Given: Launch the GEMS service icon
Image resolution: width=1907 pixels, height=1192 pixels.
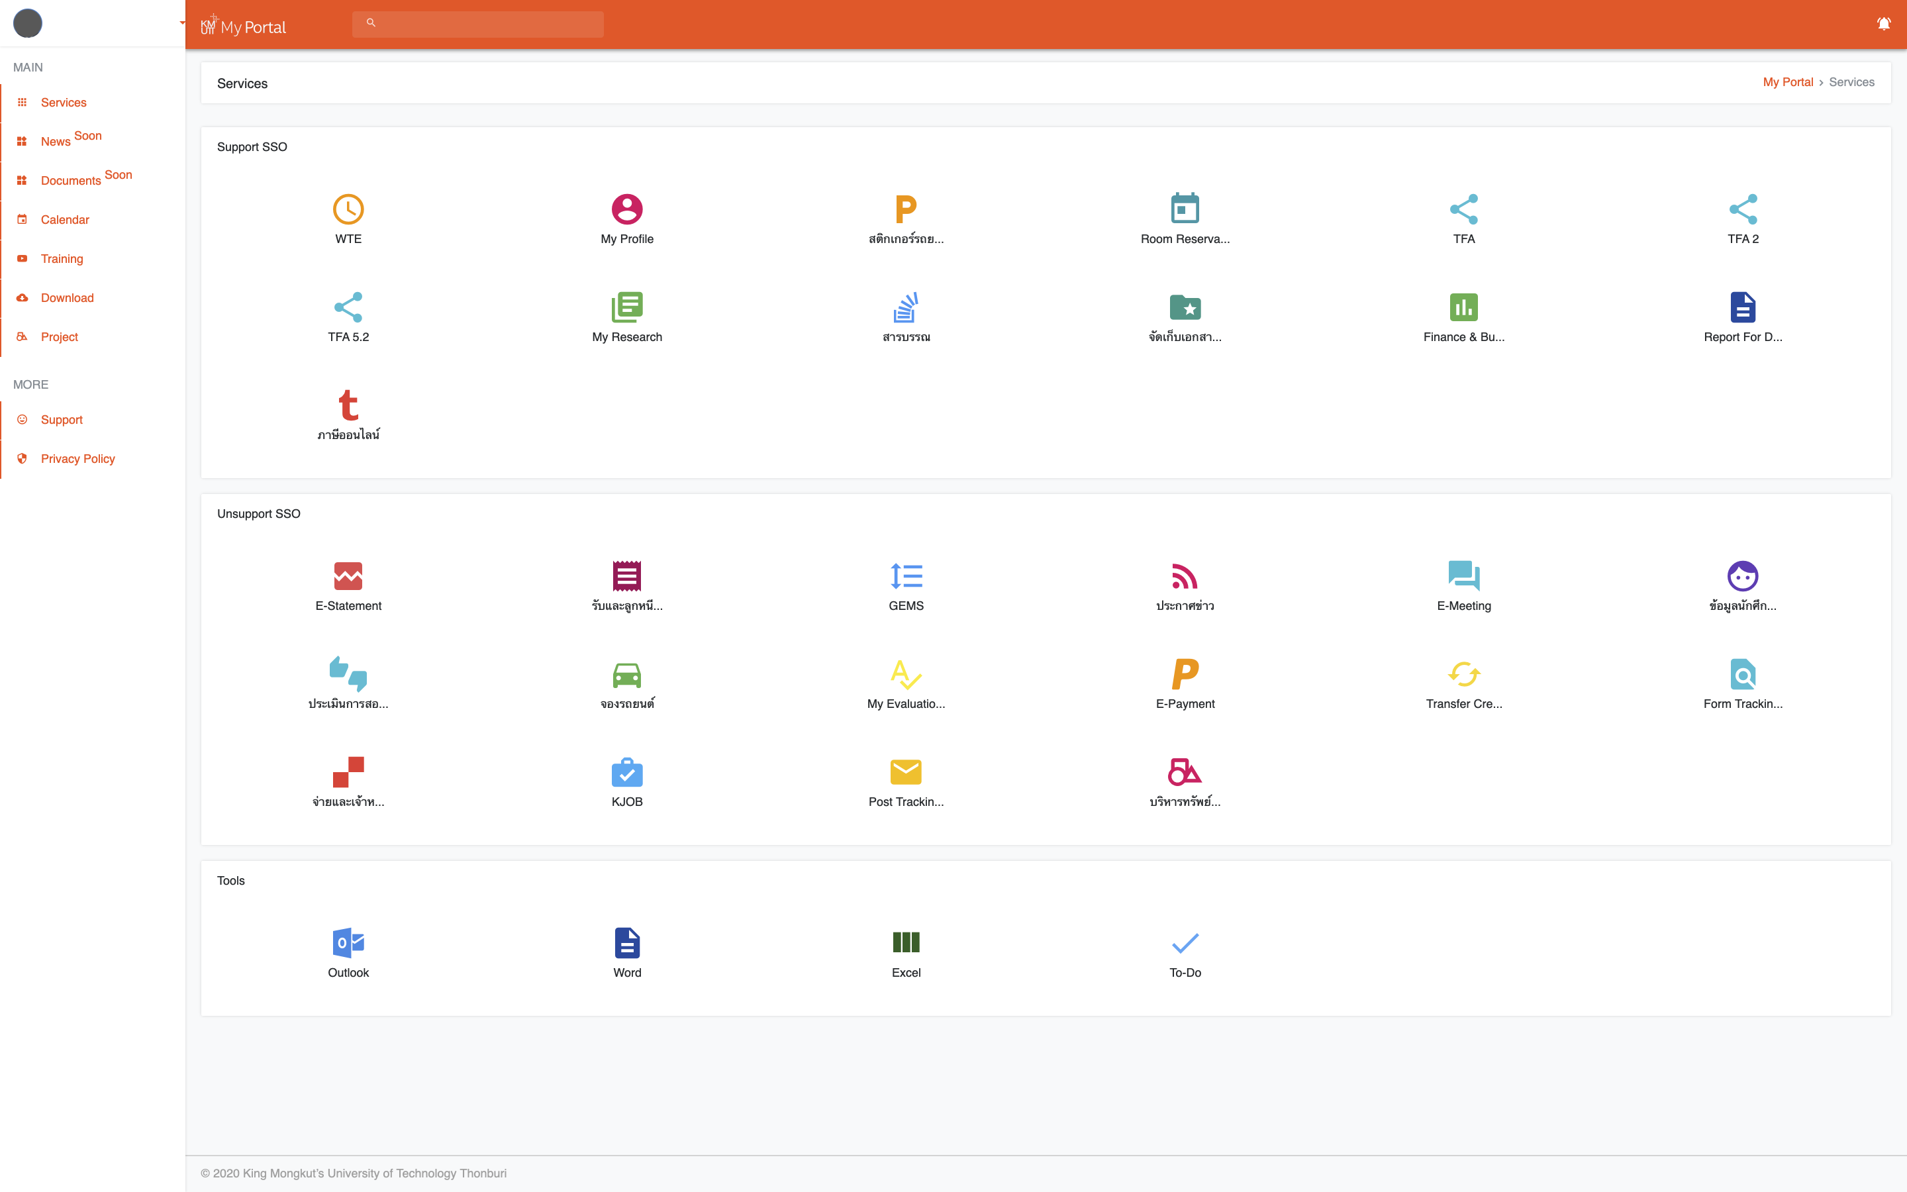Looking at the screenshot, I should [x=905, y=576].
